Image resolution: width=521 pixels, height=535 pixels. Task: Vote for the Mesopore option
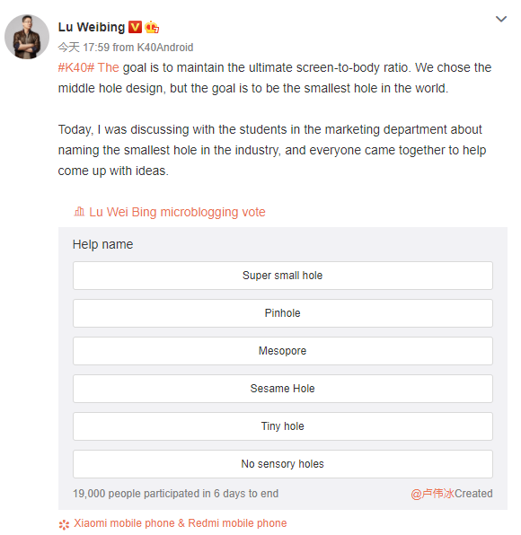(x=283, y=351)
